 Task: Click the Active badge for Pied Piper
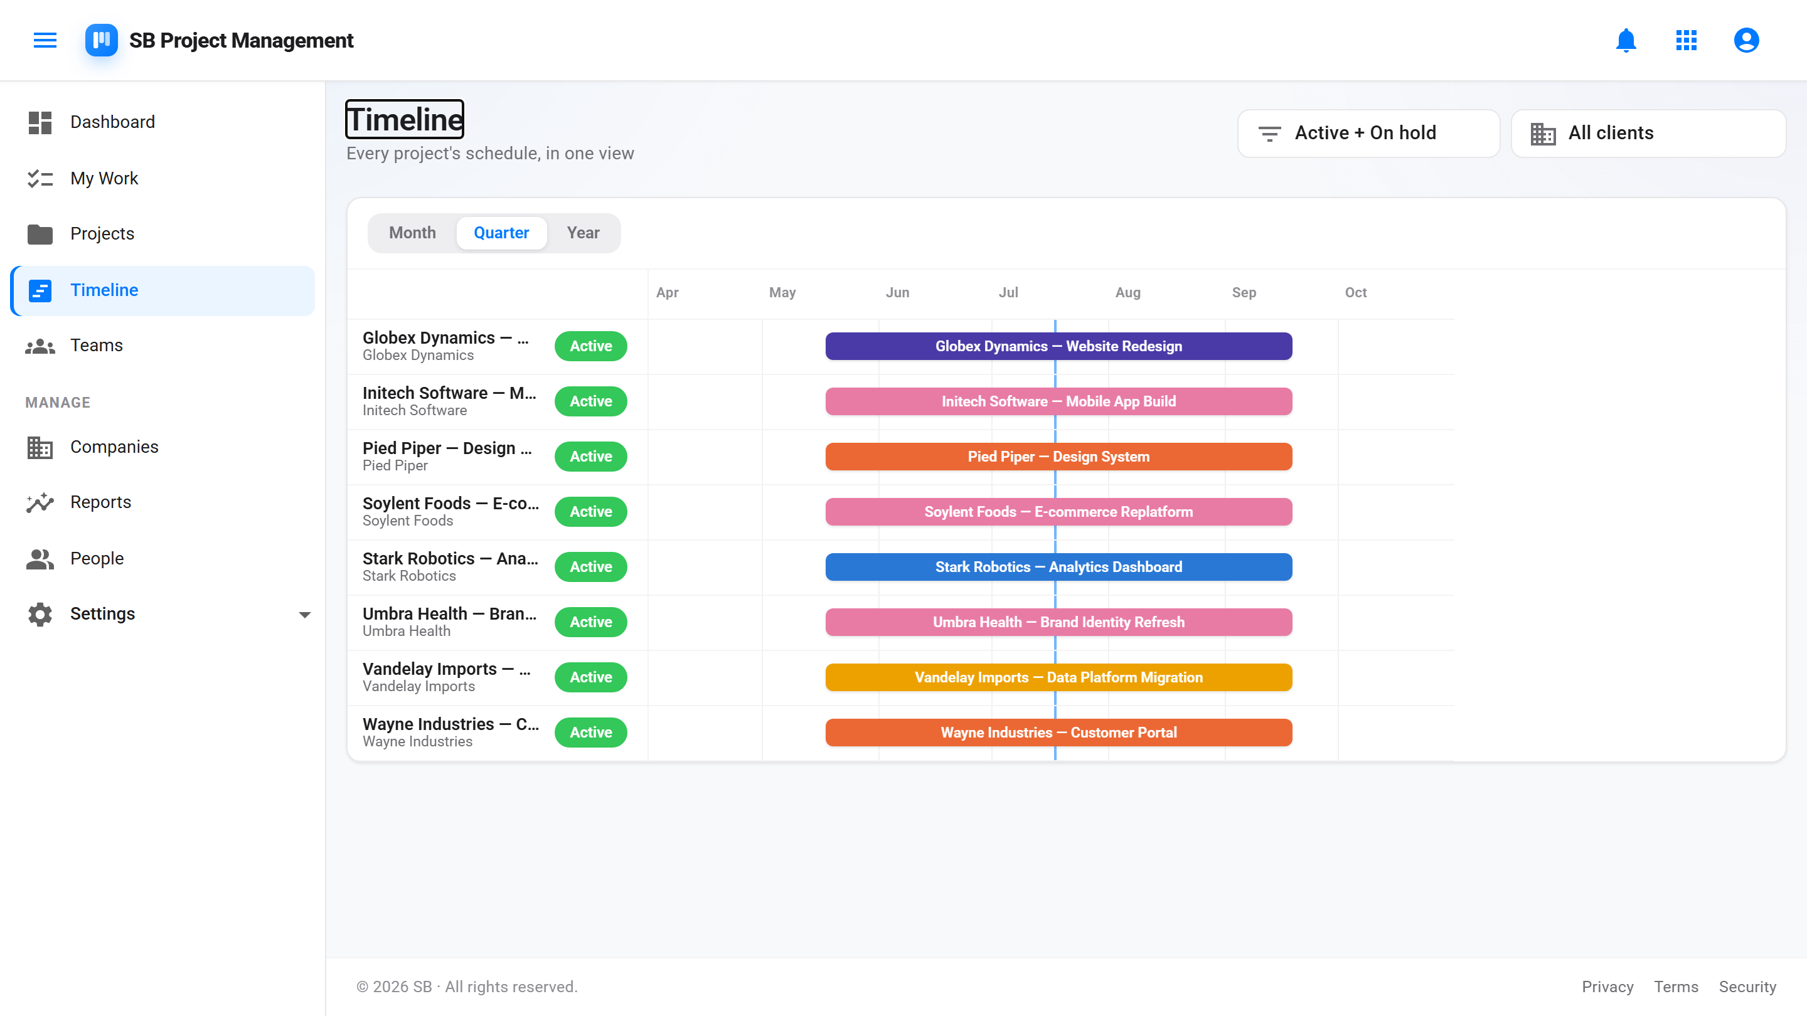(x=590, y=457)
